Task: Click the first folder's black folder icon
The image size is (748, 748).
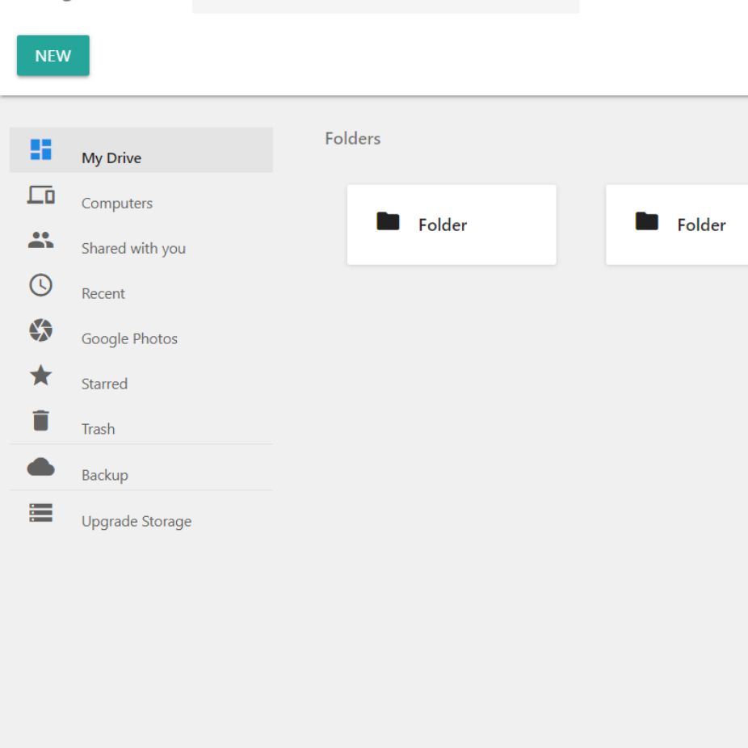Action: [x=389, y=221]
